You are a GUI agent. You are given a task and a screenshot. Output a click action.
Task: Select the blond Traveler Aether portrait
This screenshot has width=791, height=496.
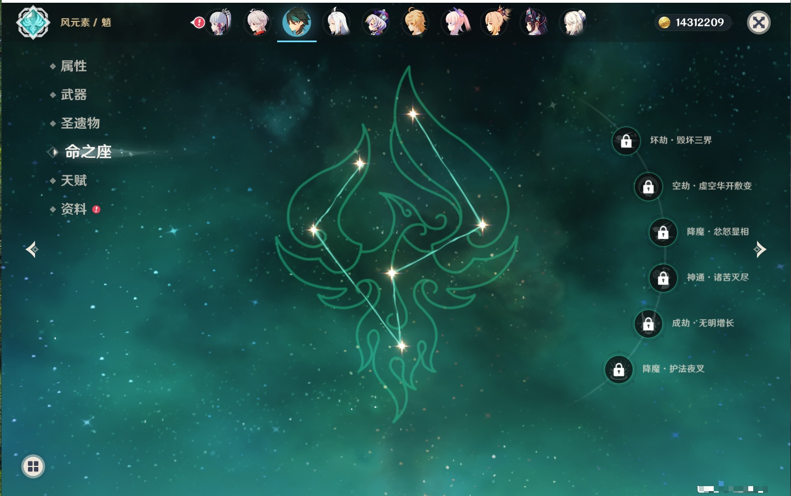416,22
